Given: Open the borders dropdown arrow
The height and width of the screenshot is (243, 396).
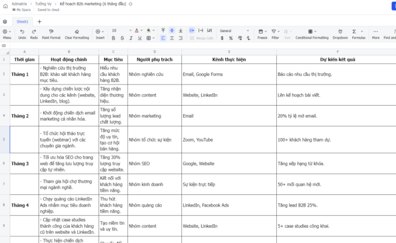Looking at the screenshot, I should [153, 38].
